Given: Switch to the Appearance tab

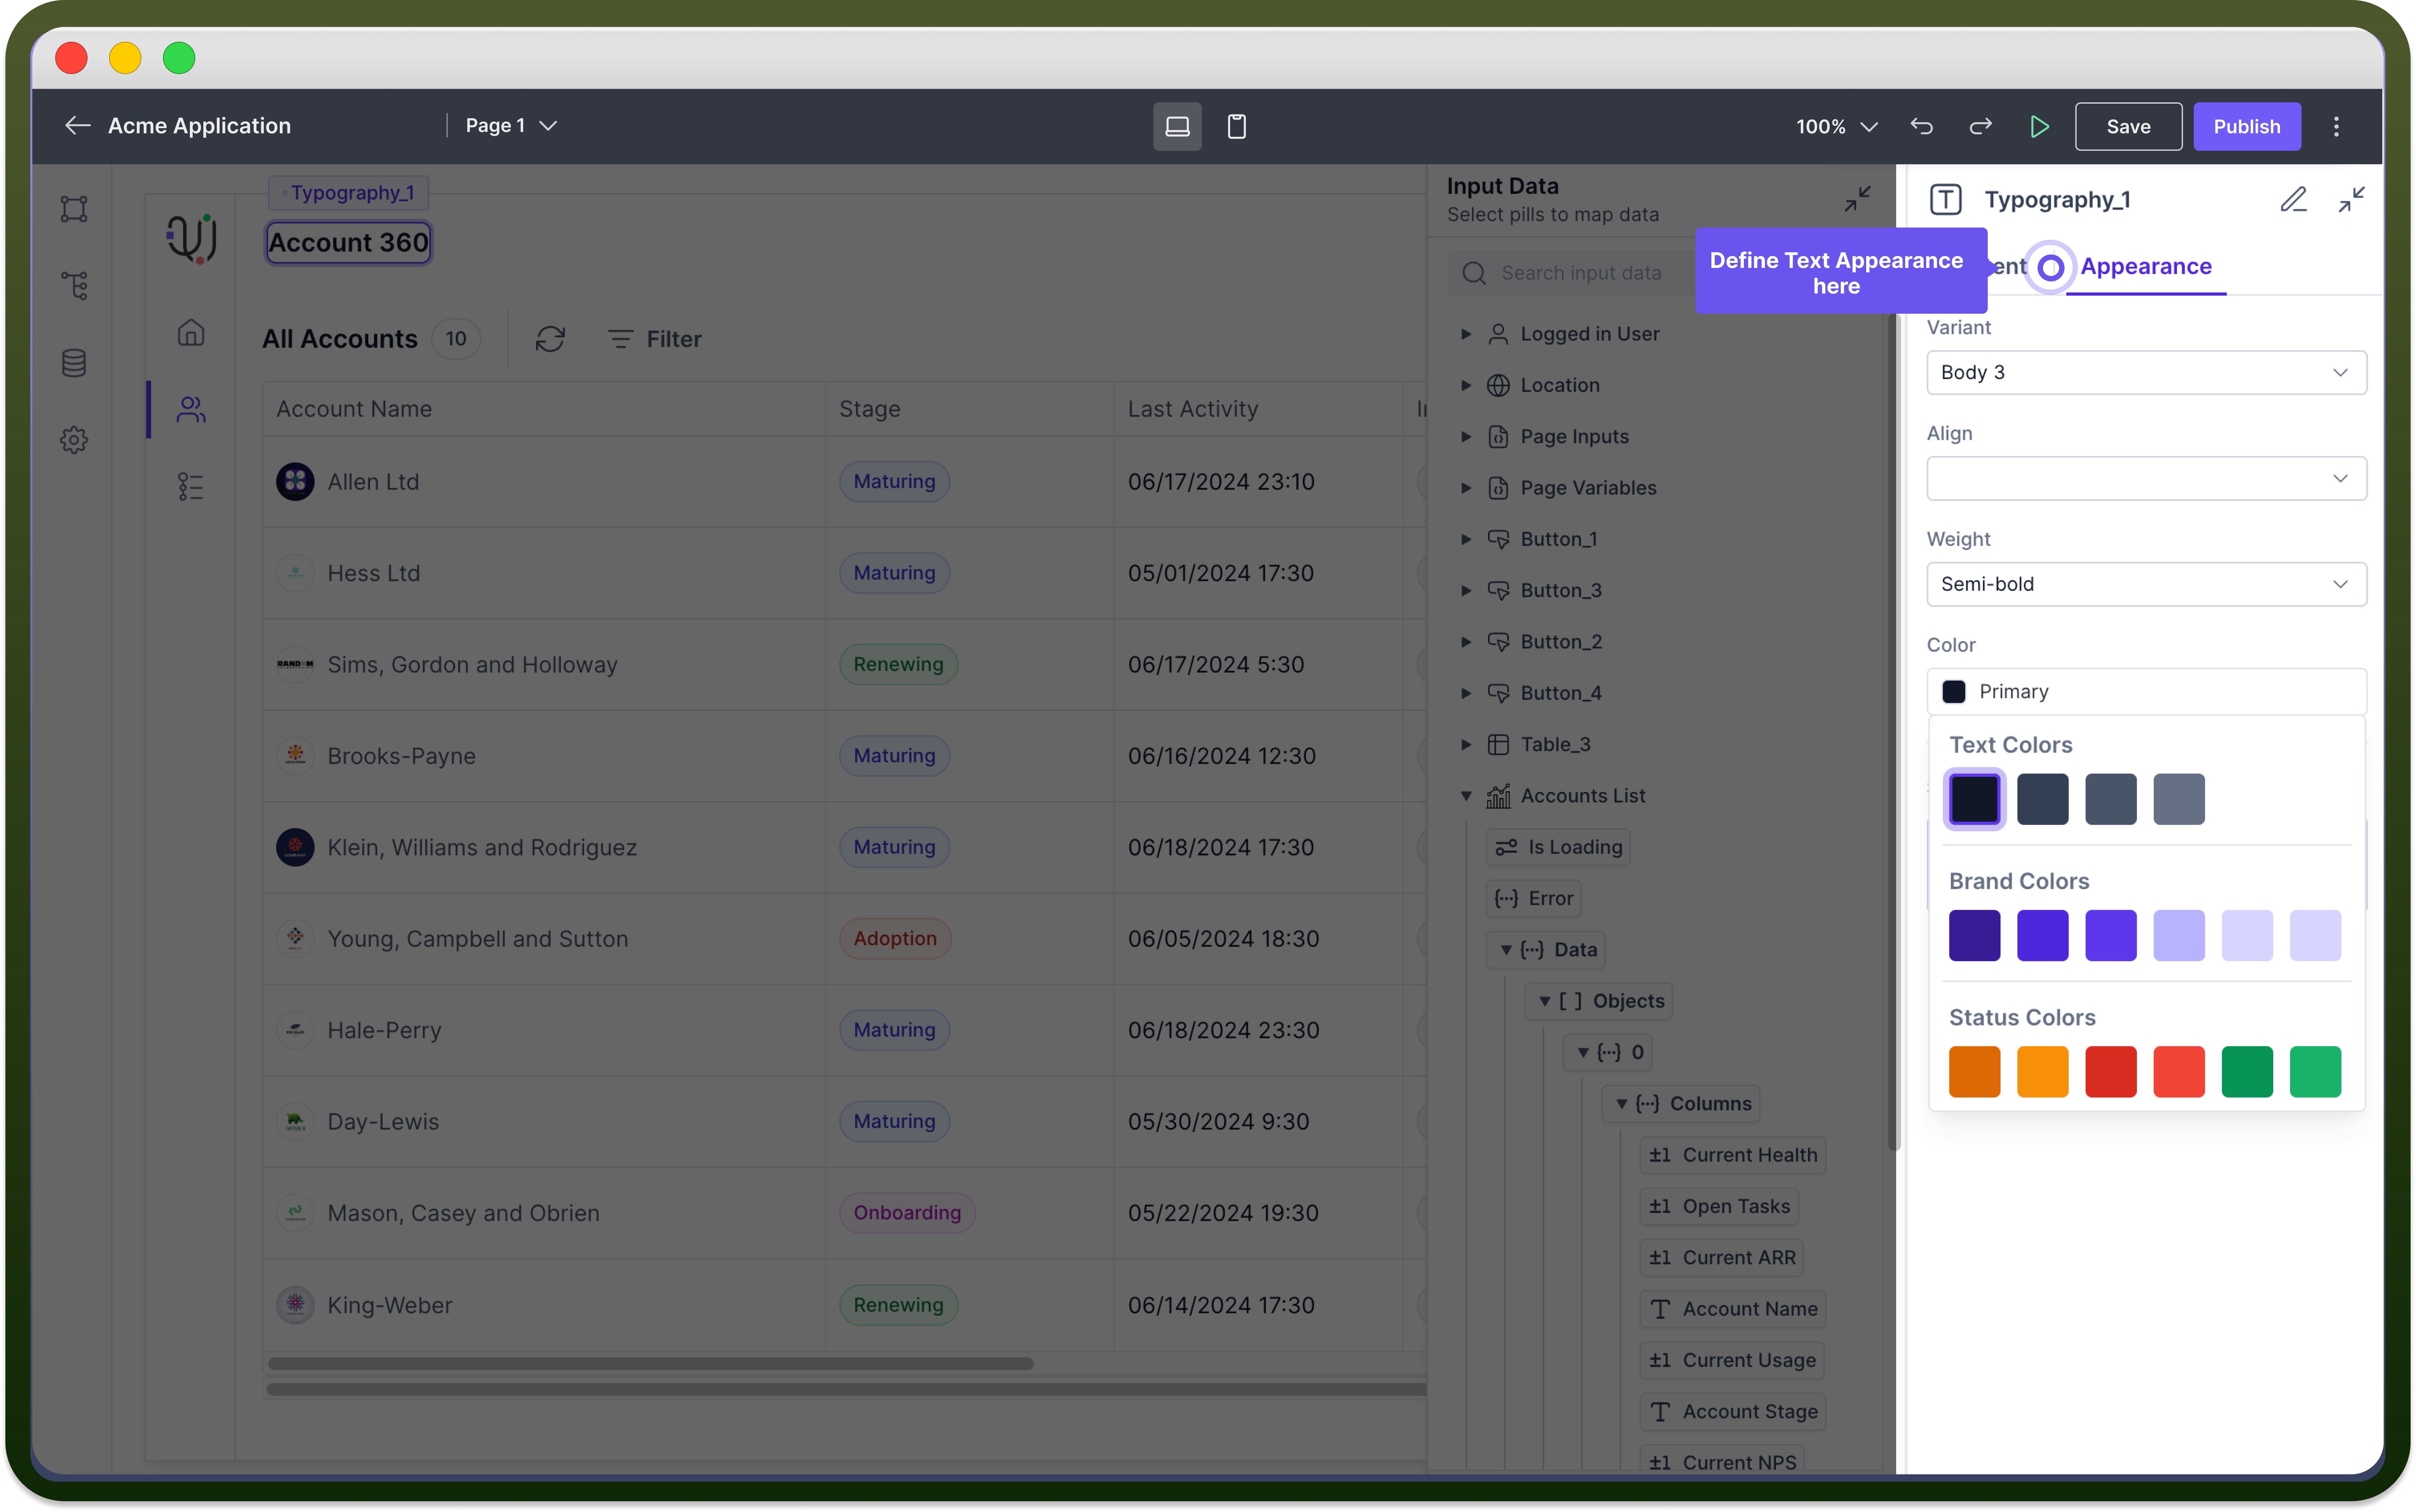Looking at the screenshot, I should (x=2146, y=267).
